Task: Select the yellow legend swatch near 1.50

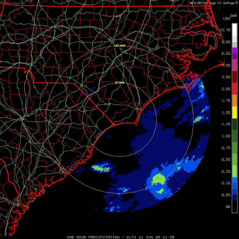Action: 234,113
